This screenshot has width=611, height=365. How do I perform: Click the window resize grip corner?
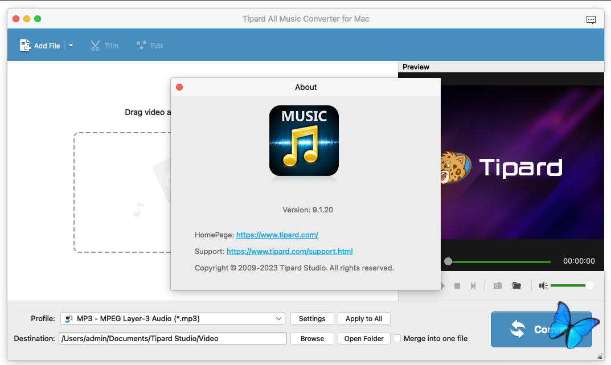599,356
